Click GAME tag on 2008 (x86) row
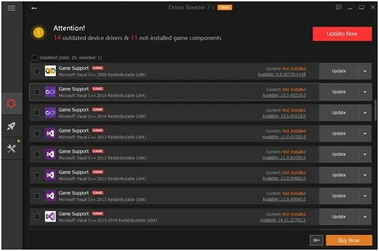 tap(98, 68)
